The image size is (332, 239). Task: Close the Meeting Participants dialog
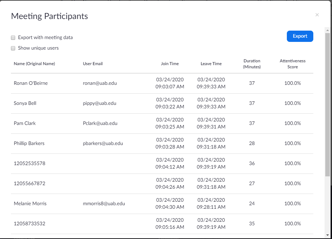tap(317, 15)
